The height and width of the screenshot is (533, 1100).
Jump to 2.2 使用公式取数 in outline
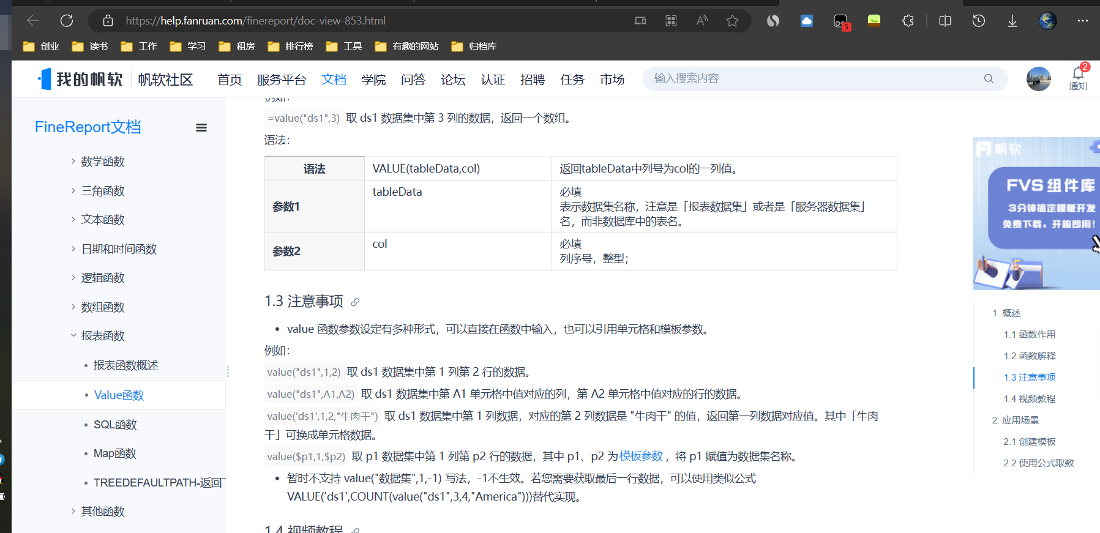point(1039,463)
